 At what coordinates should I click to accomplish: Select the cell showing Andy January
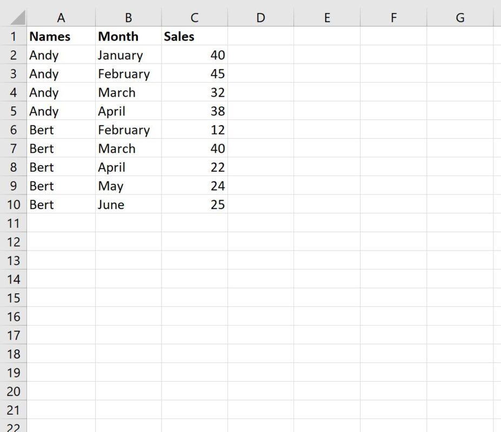pos(128,55)
